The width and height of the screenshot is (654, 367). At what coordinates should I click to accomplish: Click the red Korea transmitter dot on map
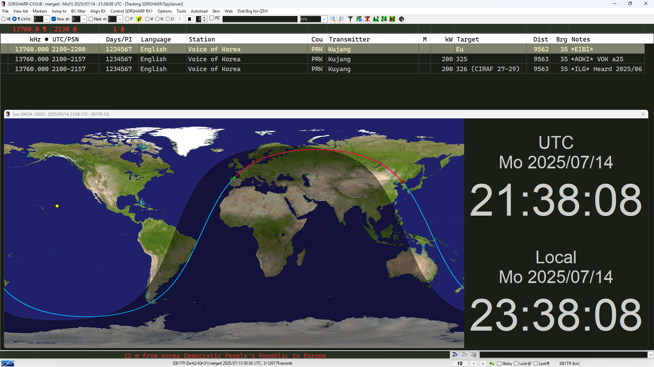click(402, 182)
